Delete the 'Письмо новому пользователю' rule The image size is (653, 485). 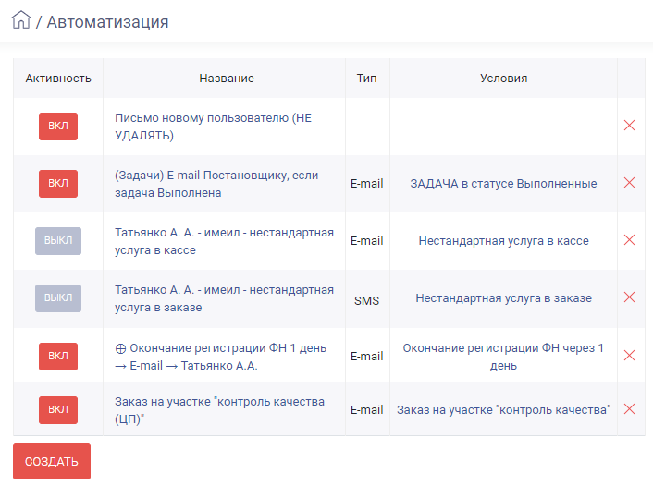629,126
